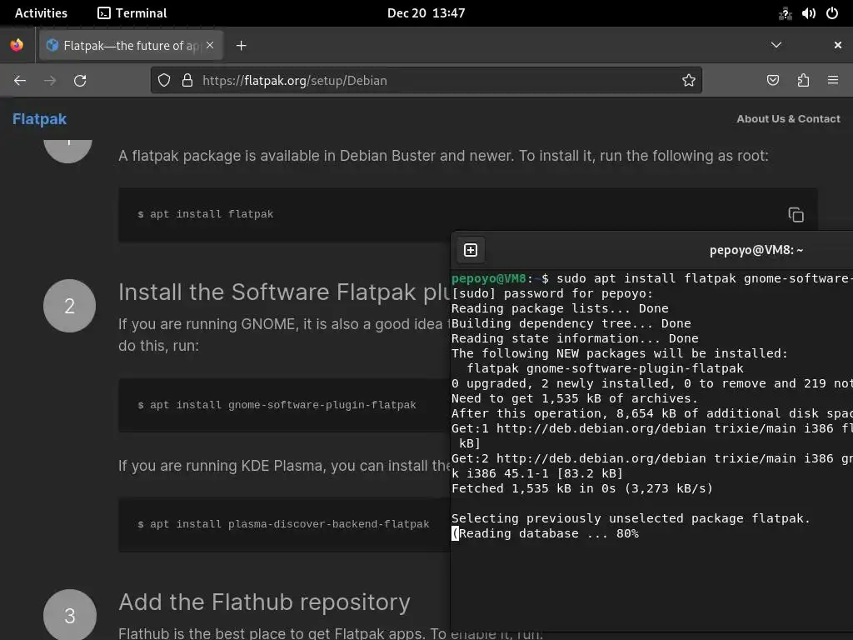Open a new browser tab

[x=242, y=46]
